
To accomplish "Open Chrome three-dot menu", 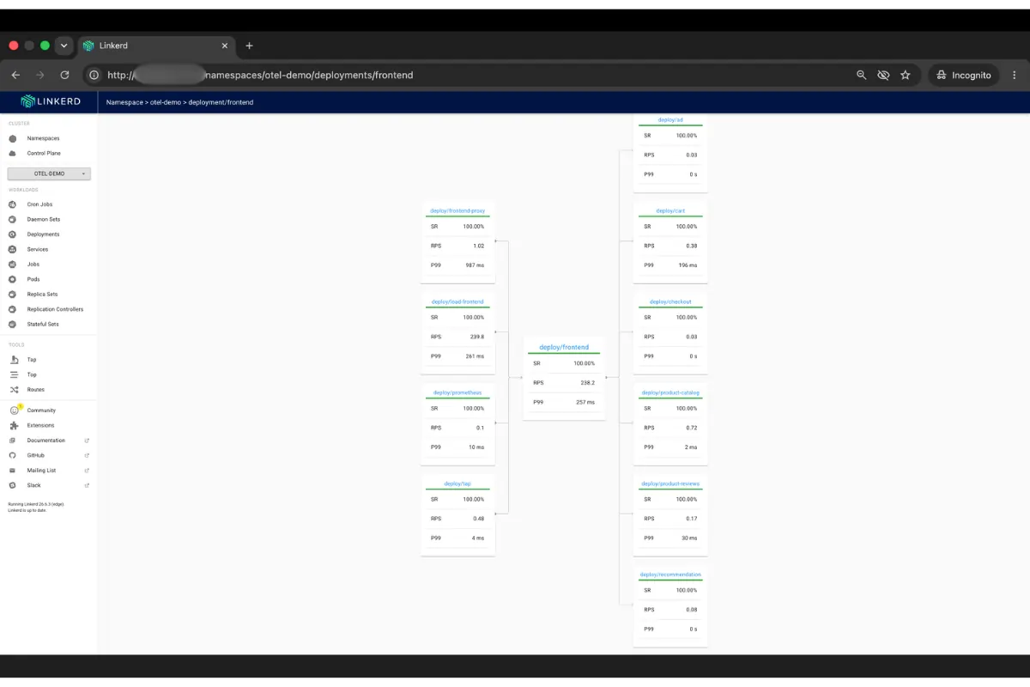I will coord(1015,75).
